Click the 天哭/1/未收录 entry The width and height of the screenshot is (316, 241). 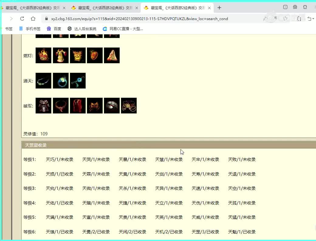click(96, 159)
